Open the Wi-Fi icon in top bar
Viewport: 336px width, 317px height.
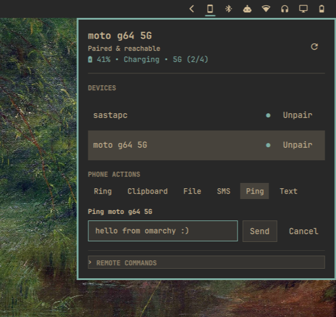[x=266, y=9]
